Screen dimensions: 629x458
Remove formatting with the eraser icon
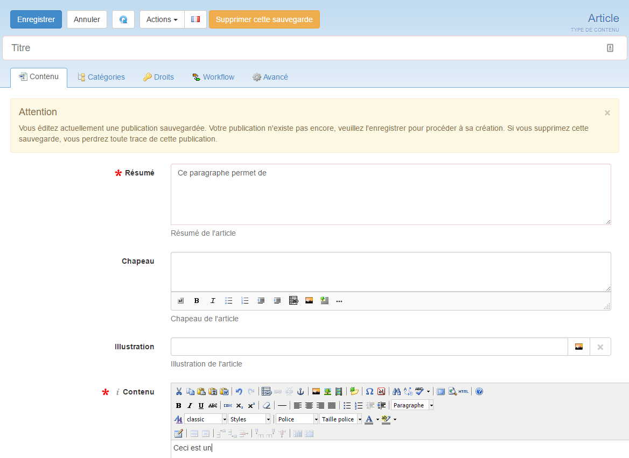click(x=267, y=405)
